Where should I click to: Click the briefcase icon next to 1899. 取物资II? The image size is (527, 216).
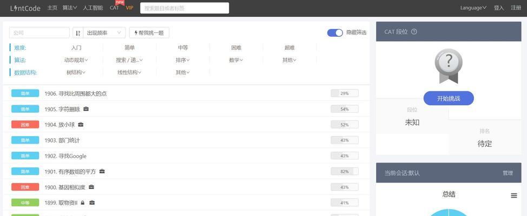coord(92,202)
